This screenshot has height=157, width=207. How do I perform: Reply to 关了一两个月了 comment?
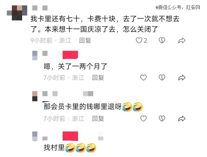[x=98, y=77]
